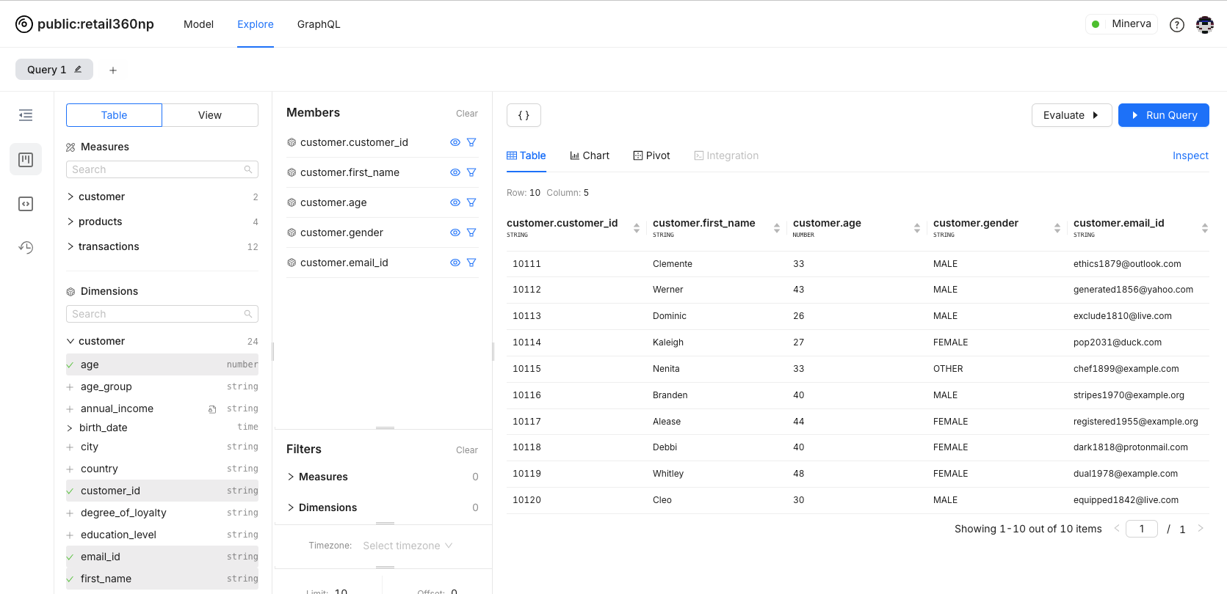Focus the Measures search field
1227x594 pixels.
[x=162, y=169]
